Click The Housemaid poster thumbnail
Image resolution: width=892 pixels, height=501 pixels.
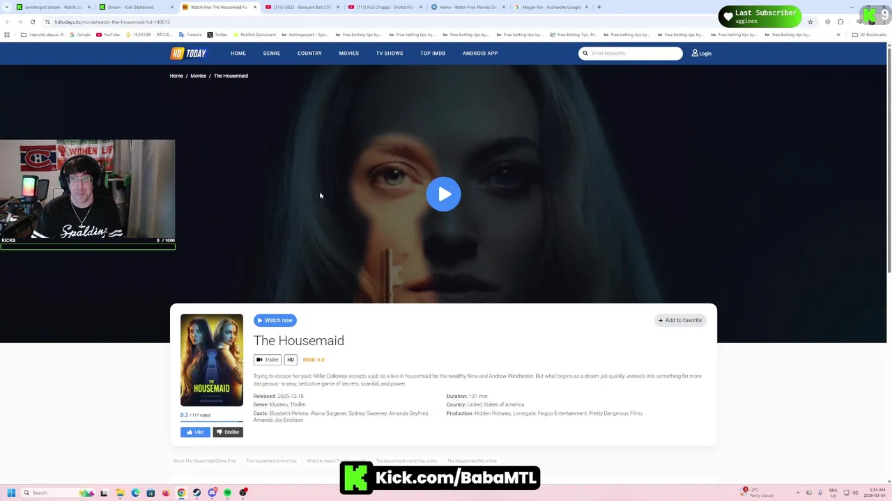(212, 360)
